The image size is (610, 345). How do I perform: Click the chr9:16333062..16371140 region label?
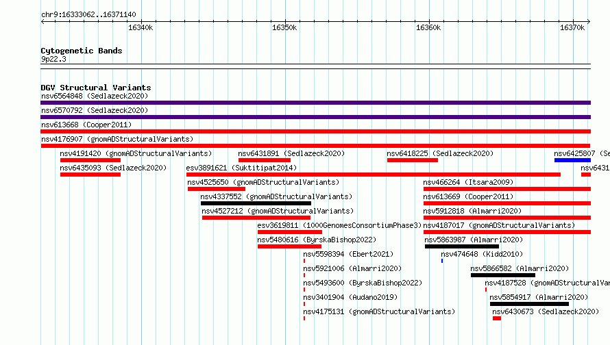[x=88, y=14]
